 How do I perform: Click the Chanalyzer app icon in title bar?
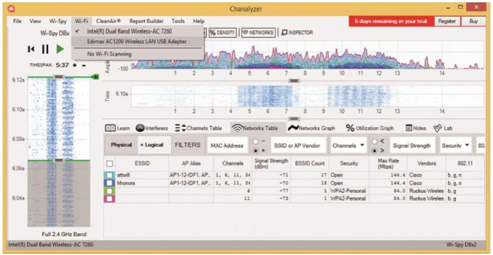click(13, 7)
